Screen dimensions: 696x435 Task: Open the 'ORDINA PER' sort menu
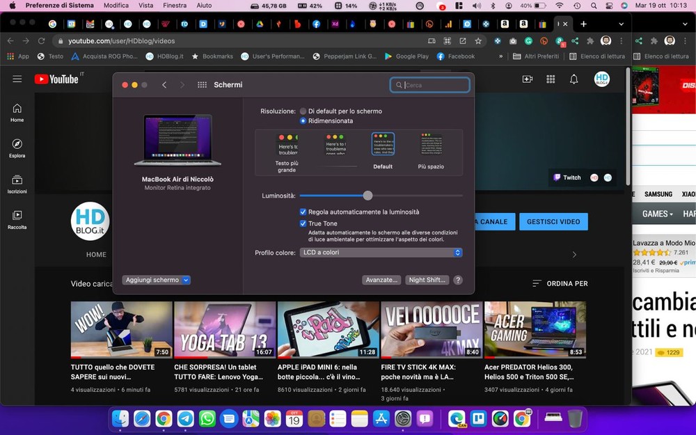pos(560,283)
